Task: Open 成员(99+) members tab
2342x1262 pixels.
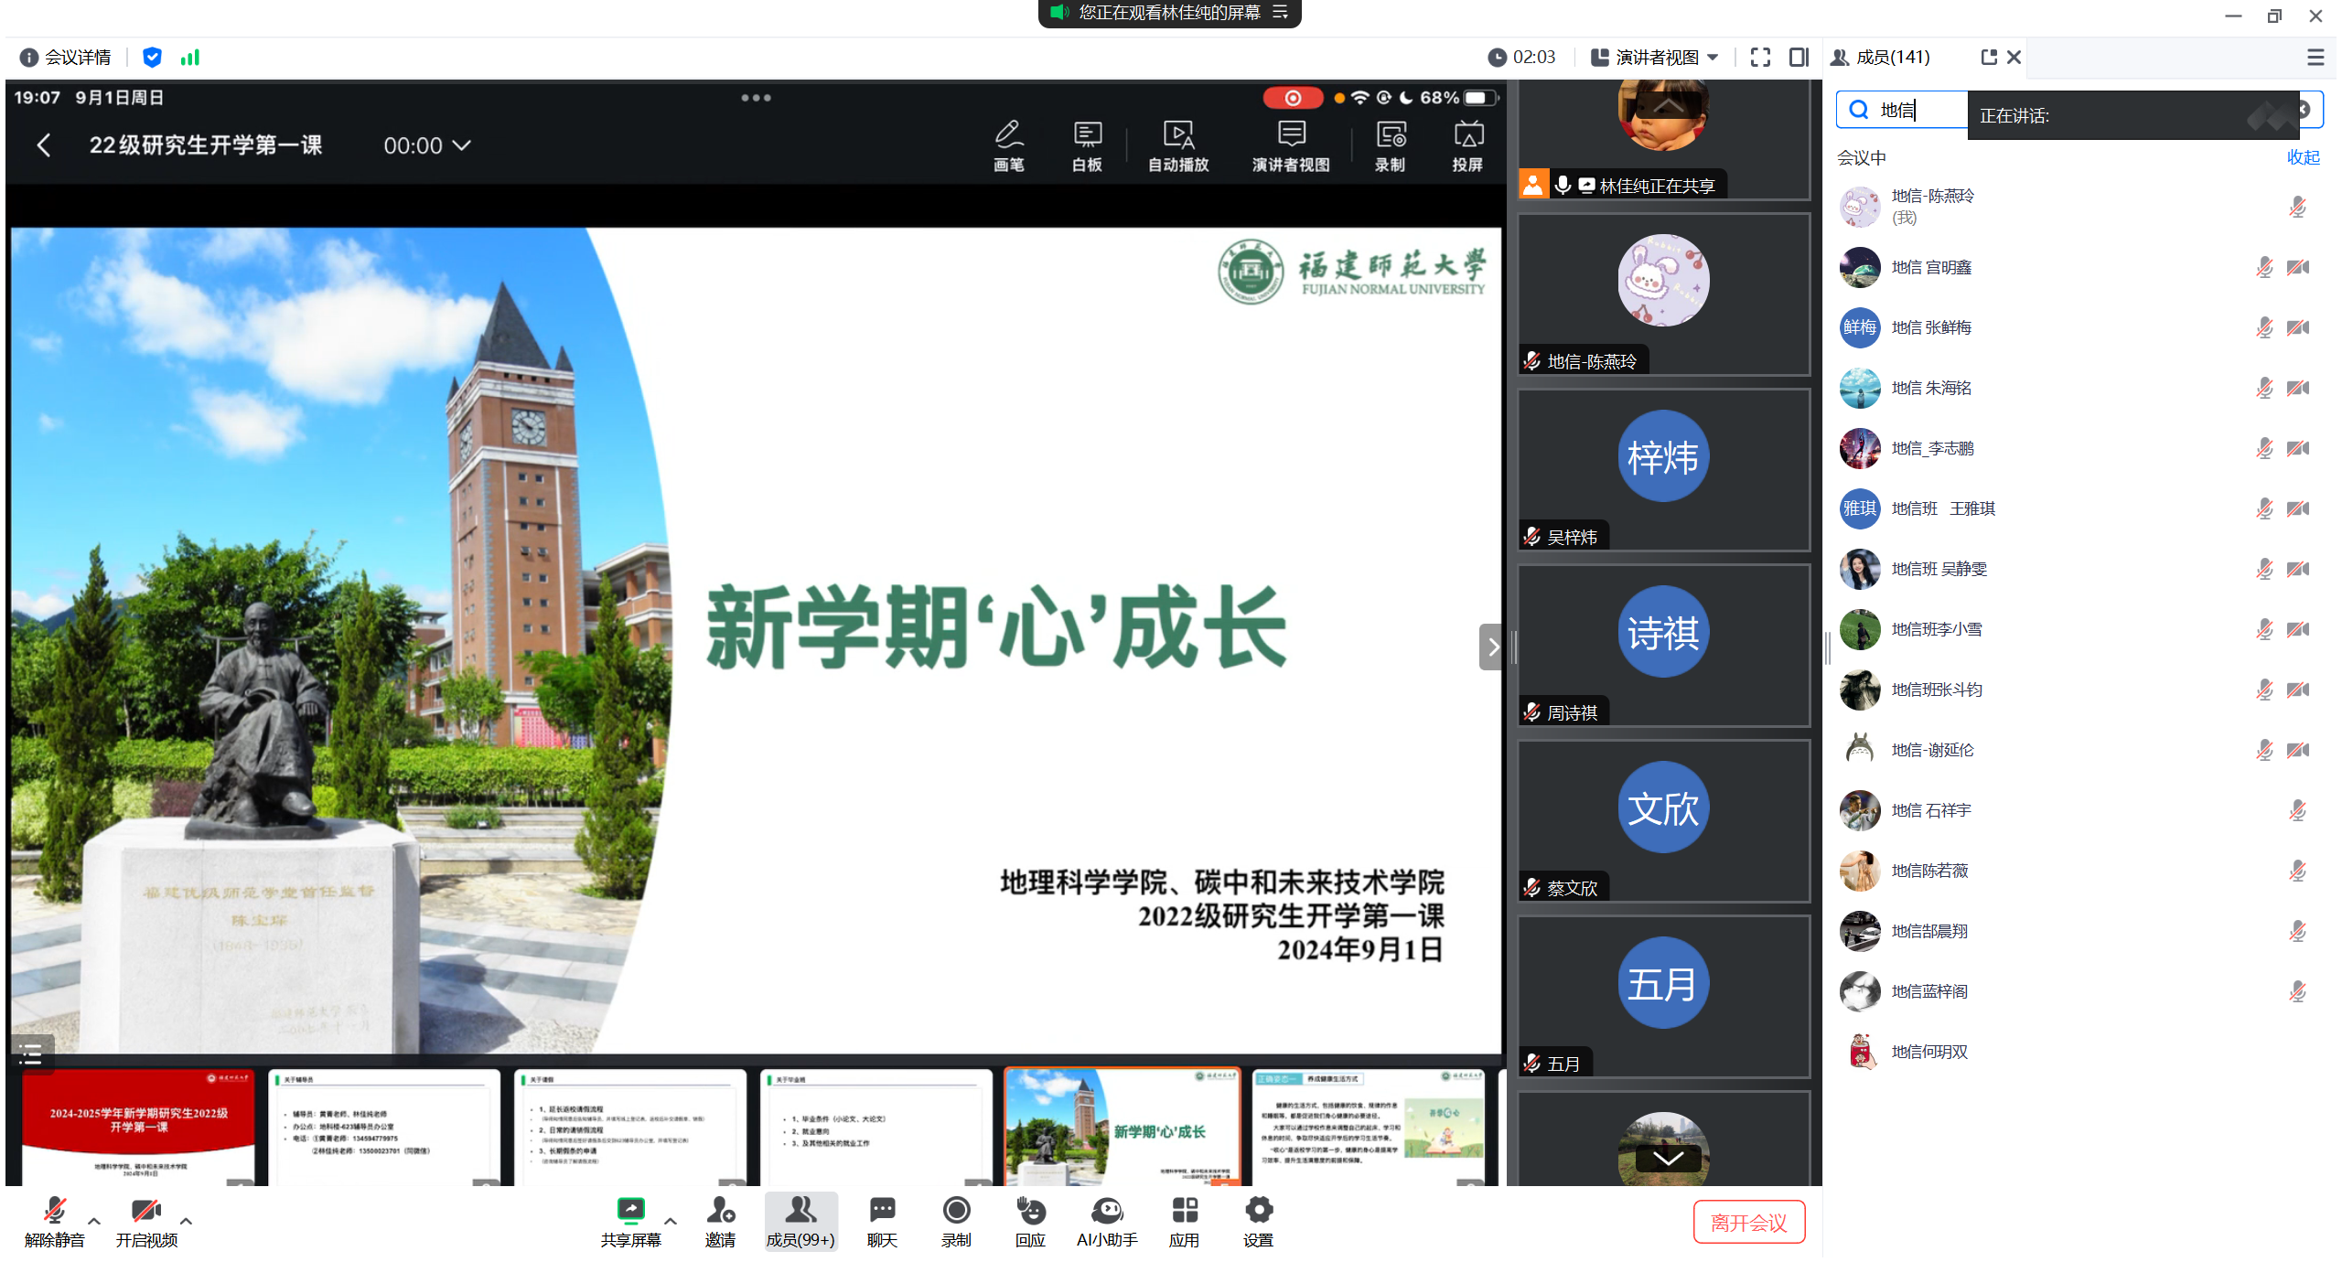Action: tap(800, 1221)
